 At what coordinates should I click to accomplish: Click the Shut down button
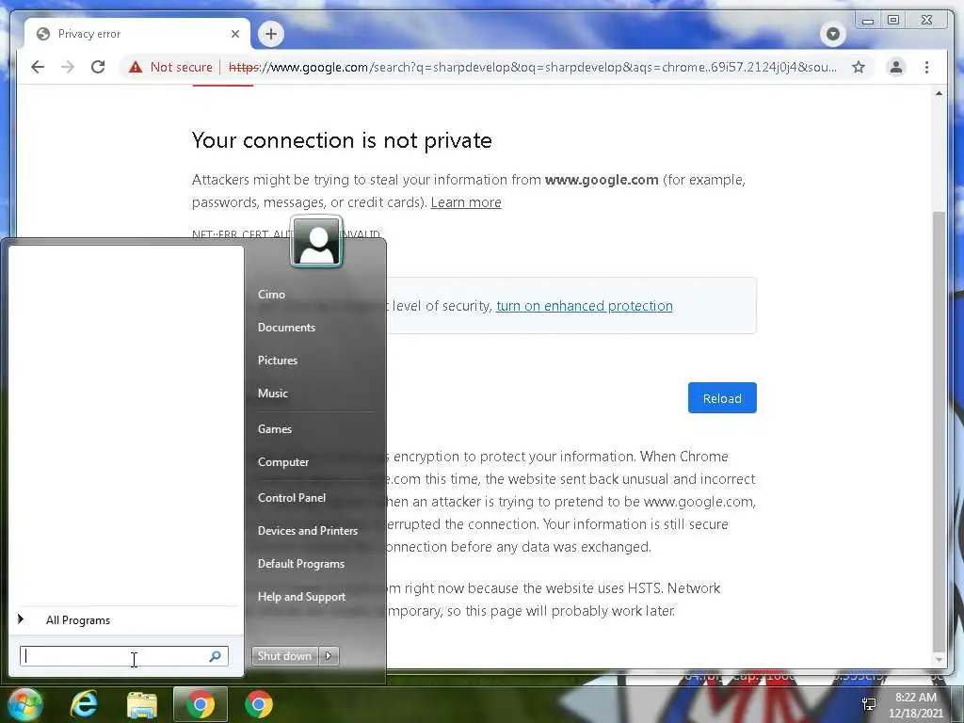[284, 656]
